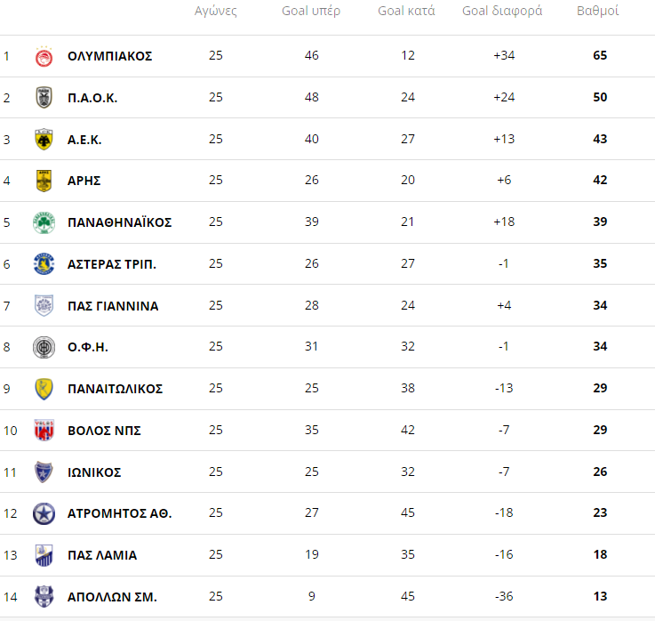Select the ΑΡΗΣ yellow club crest
655x621 pixels.
point(44,181)
